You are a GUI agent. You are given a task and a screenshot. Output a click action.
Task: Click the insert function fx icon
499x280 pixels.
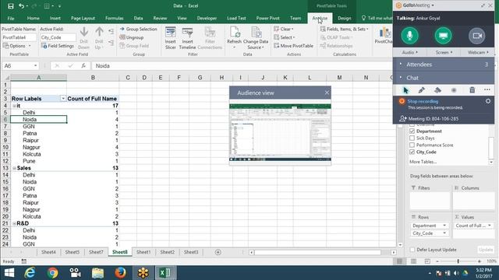pyautogui.click(x=83, y=65)
